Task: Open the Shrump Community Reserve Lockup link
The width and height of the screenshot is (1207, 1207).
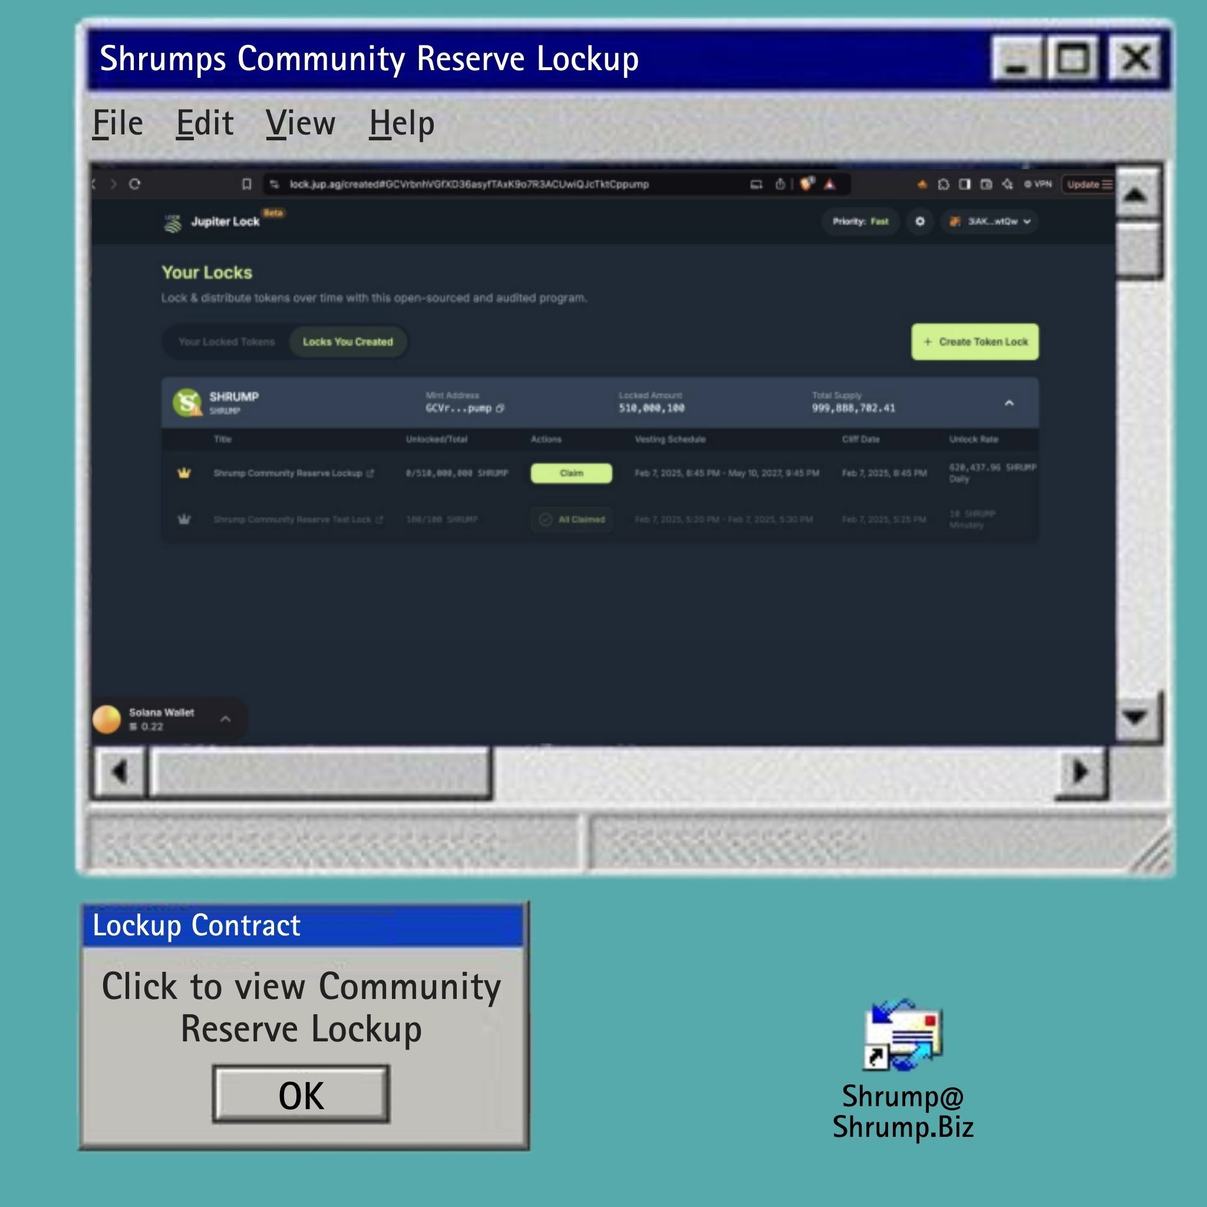Action: [x=293, y=473]
